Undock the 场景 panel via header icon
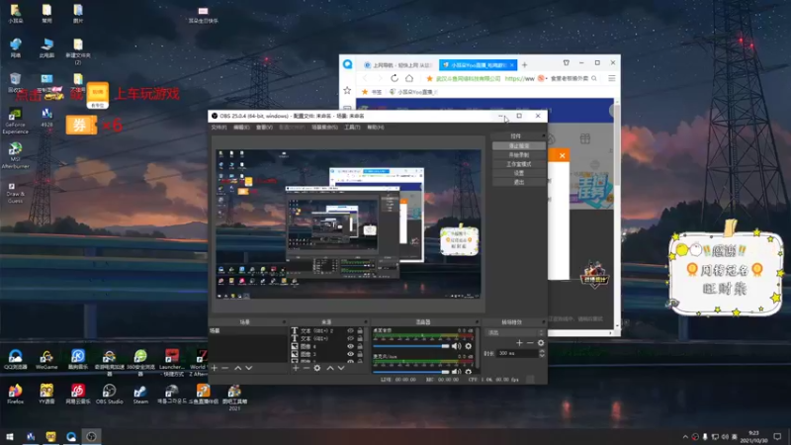 click(284, 322)
